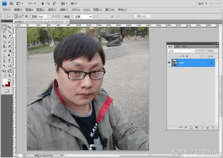
Task: Select the Zoom tool in toolbox
Action: 9,75
